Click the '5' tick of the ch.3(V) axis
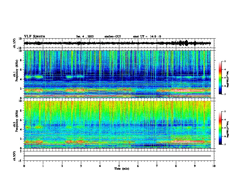This screenshot has width=241, height=186. [x=21, y=151]
